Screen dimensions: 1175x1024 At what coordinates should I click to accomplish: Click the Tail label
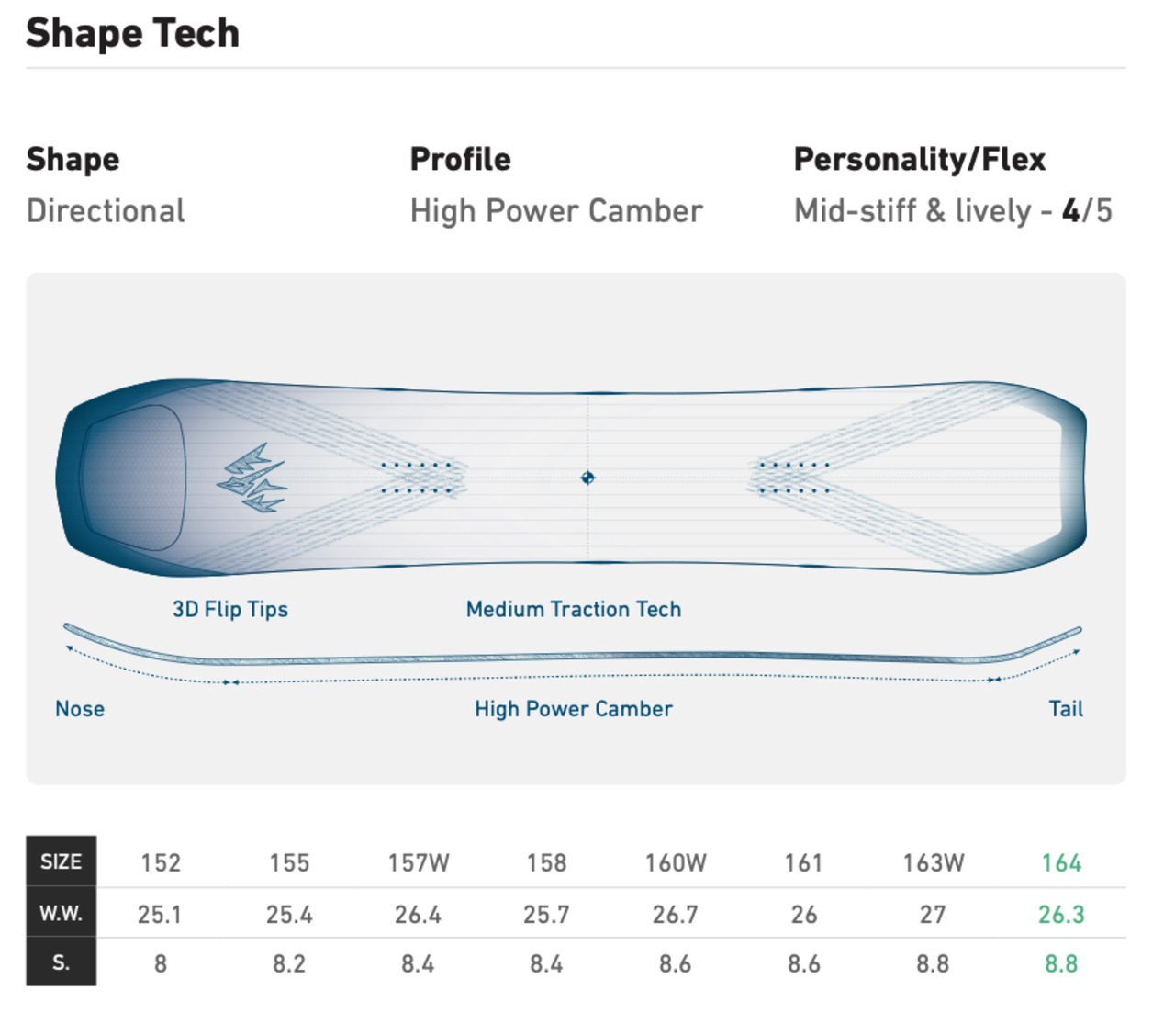(x=1066, y=709)
